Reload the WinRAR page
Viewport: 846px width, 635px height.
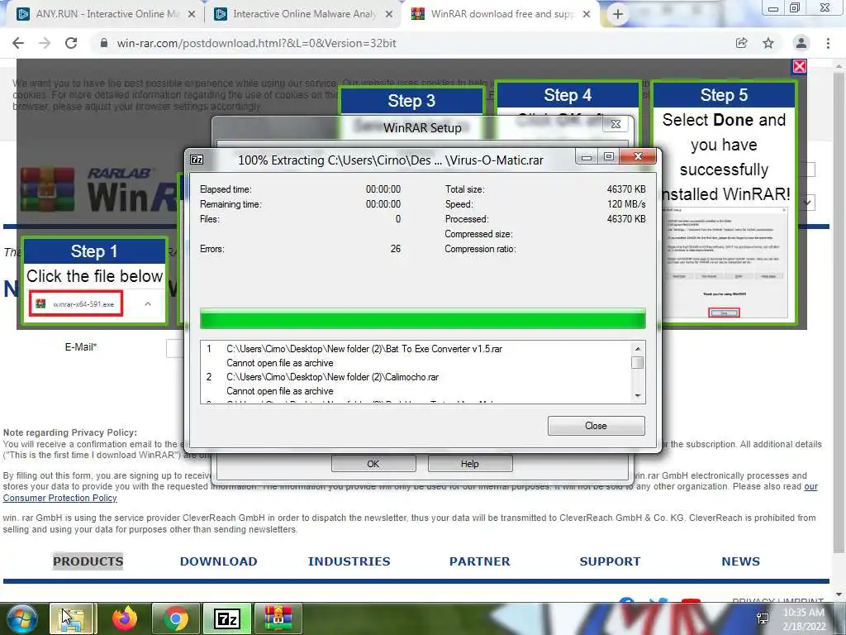71,43
